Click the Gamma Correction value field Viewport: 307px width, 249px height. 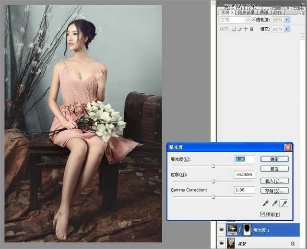coord(244,190)
